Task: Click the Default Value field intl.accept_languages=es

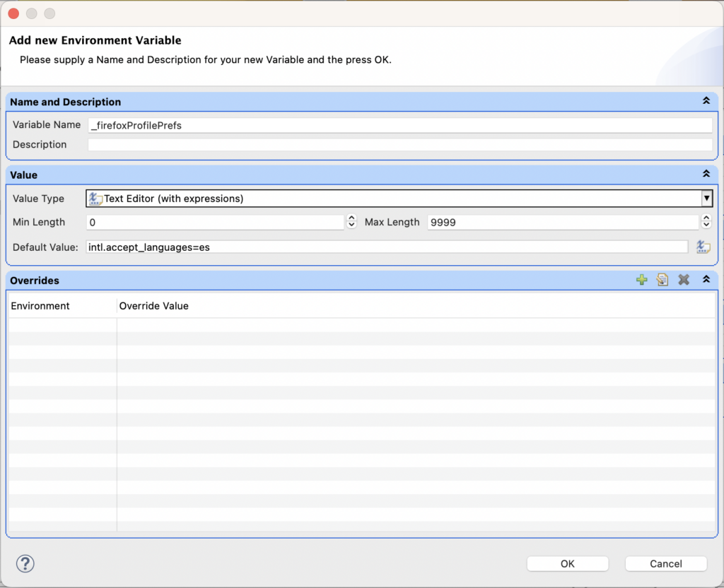Action: (387, 247)
